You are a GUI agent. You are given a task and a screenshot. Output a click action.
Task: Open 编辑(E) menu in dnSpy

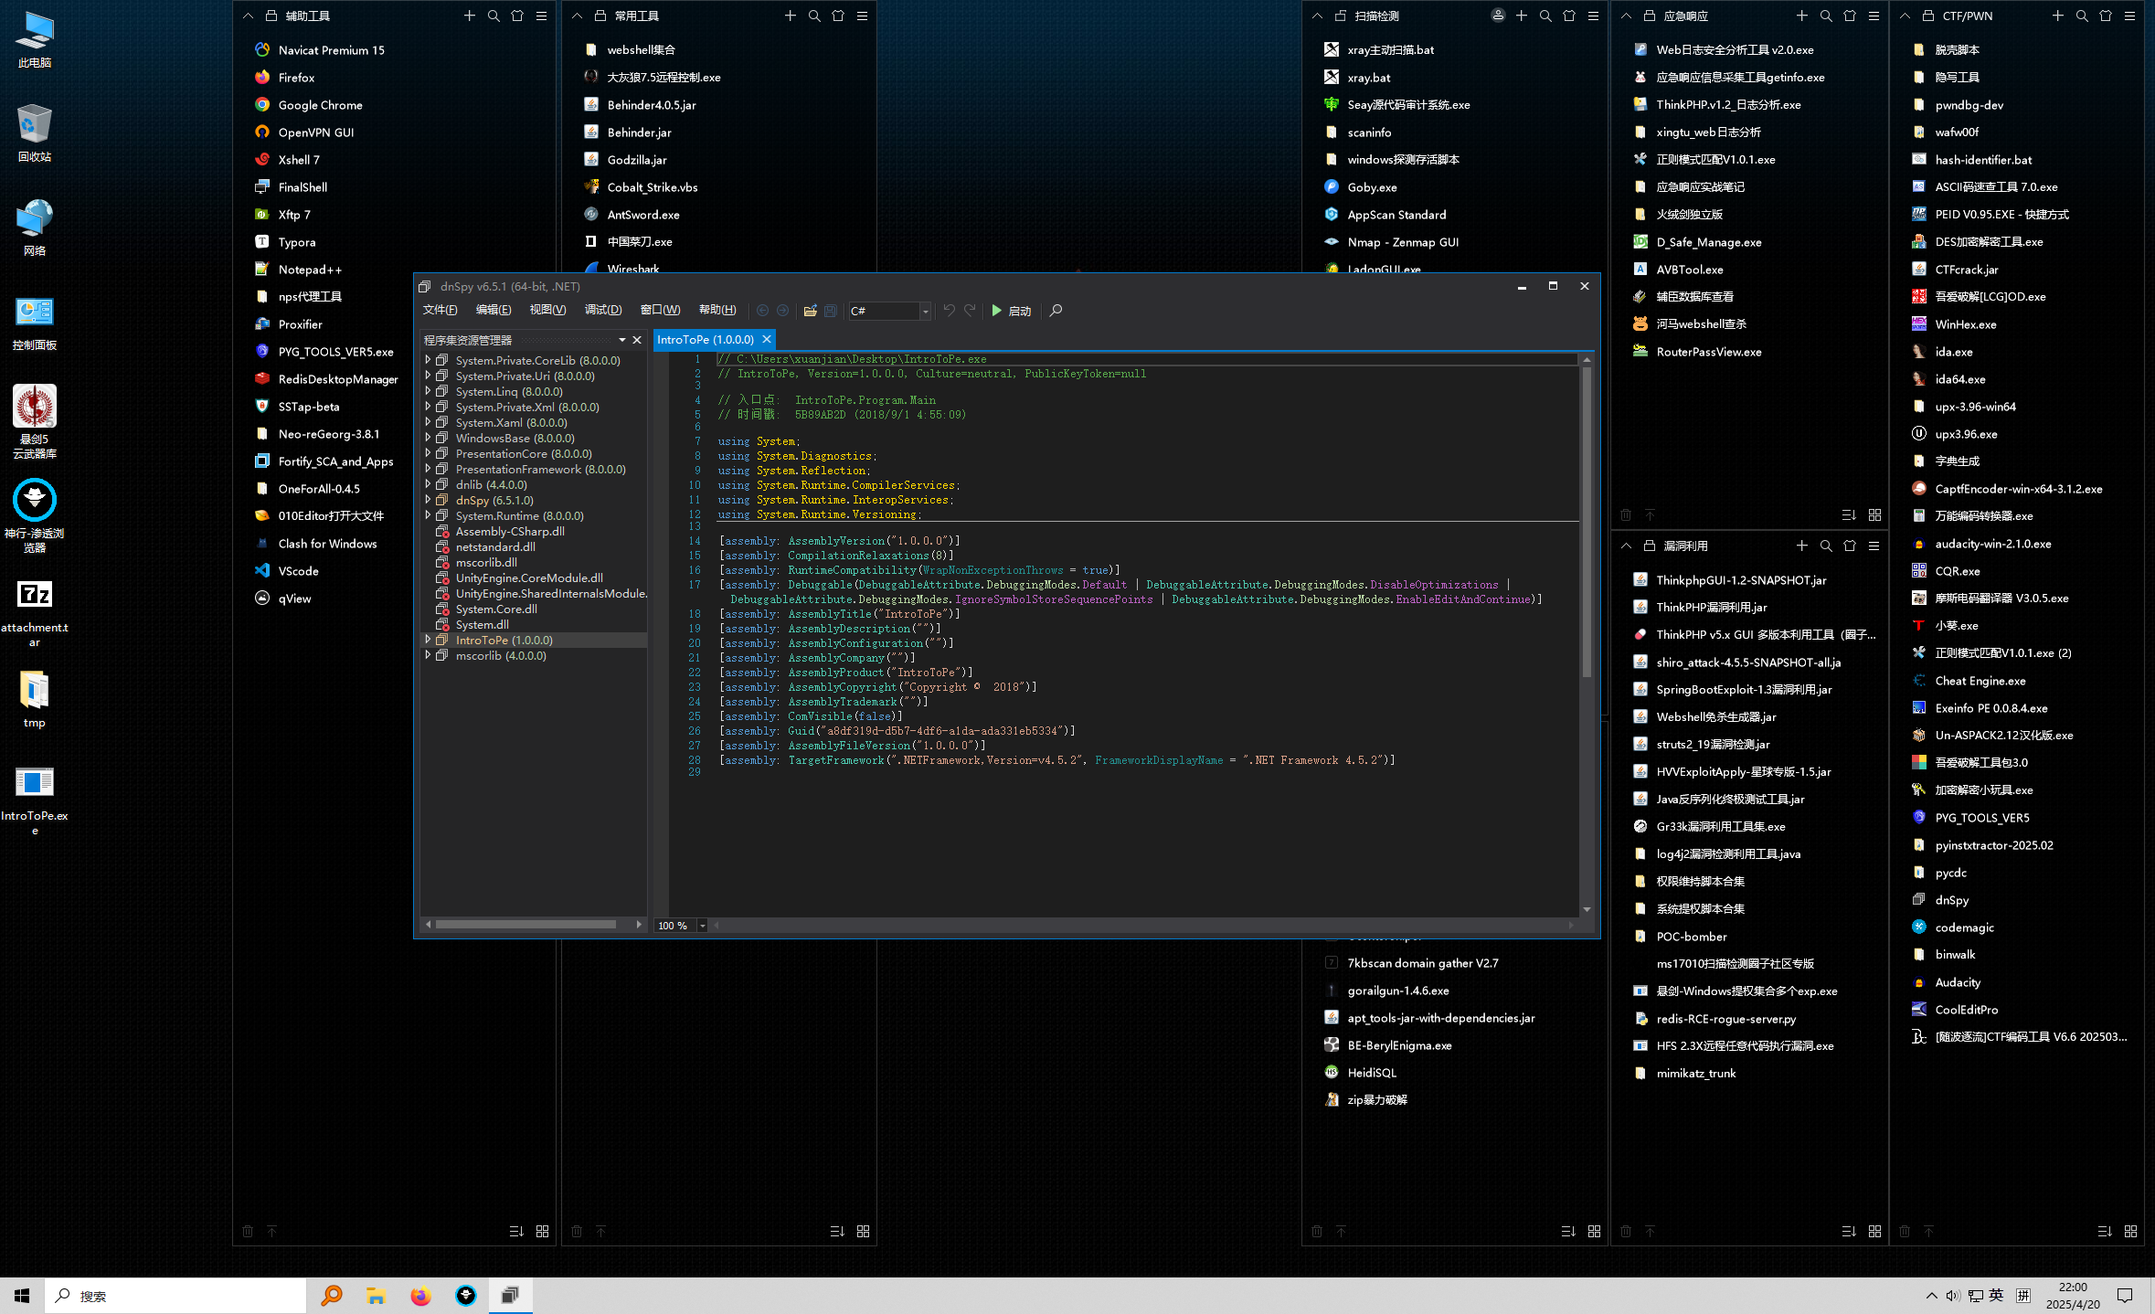coord(494,310)
